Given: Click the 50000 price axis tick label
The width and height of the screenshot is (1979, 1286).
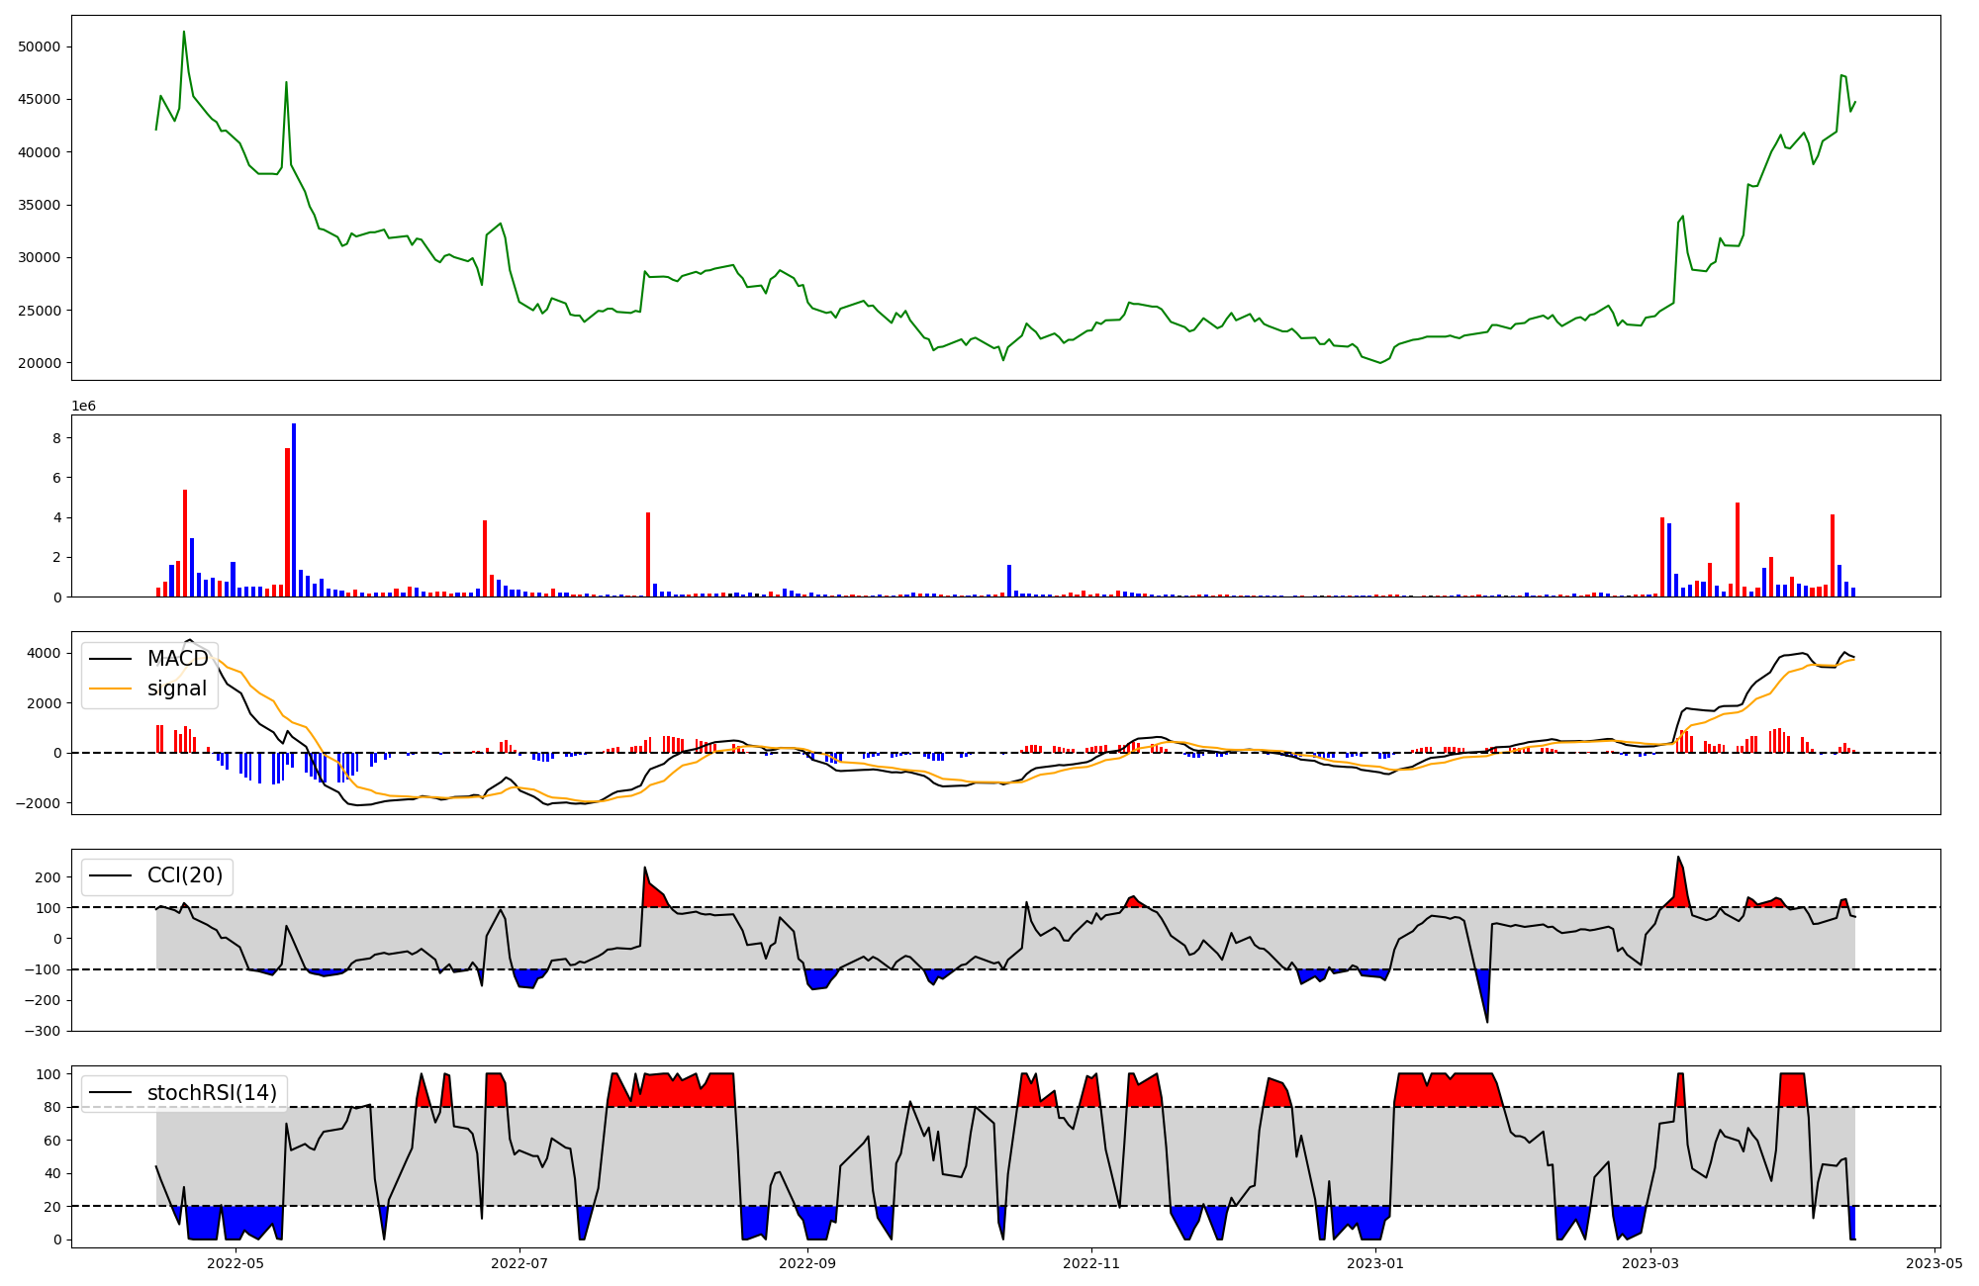Looking at the screenshot, I should (x=40, y=47).
